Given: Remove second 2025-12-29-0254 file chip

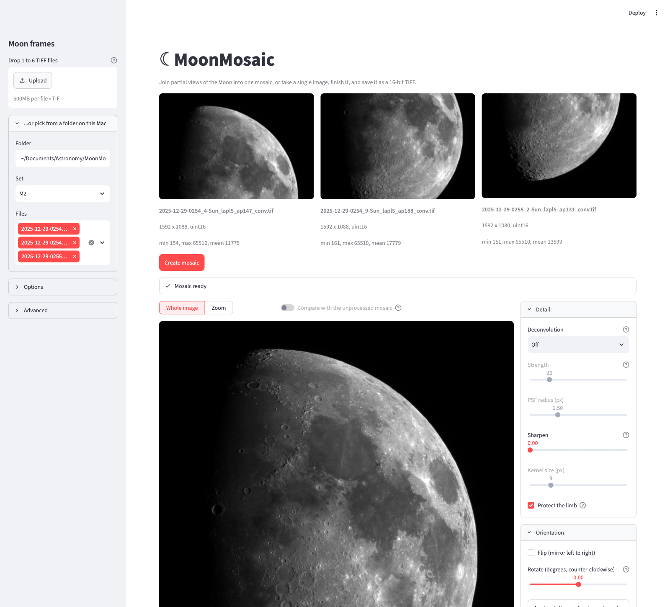Looking at the screenshot, I should pos(75,243).
